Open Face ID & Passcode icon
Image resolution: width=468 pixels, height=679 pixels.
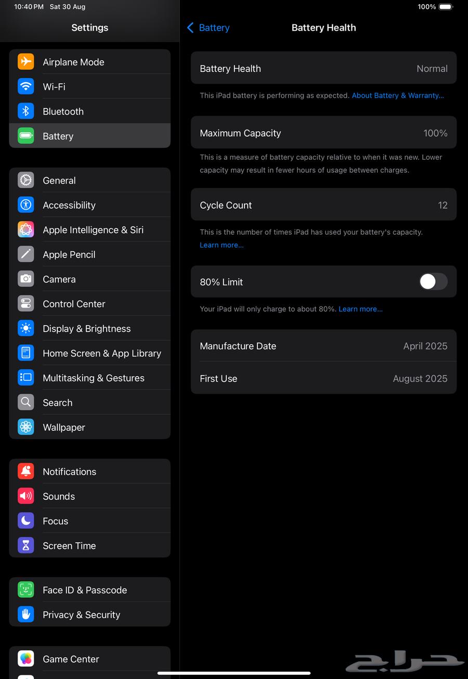[26, 590]
